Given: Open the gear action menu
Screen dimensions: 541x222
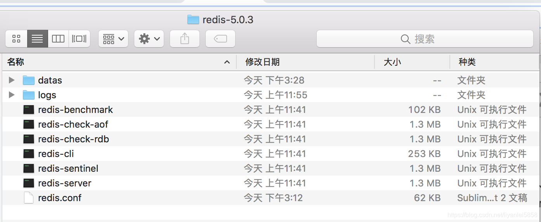Looking at the screenshot, I should [149, 39].
